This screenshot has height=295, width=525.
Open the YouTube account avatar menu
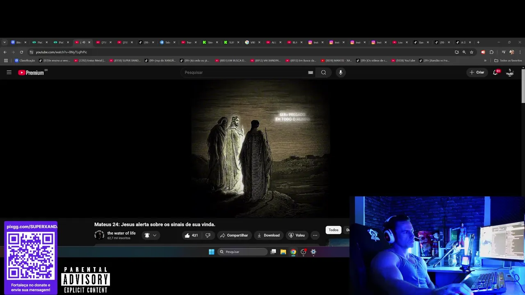[510, 73]
